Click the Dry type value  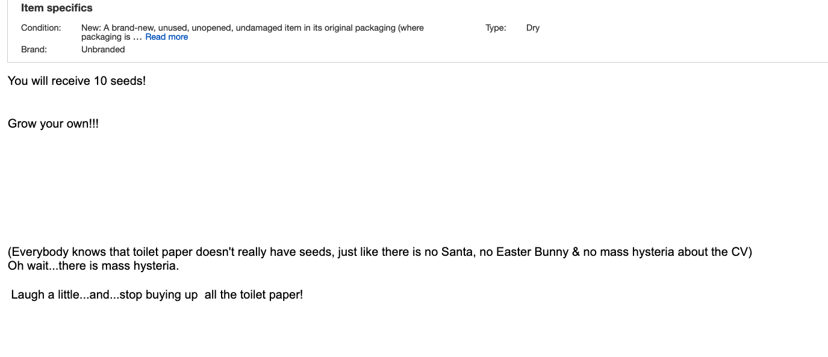coord(533,28)
